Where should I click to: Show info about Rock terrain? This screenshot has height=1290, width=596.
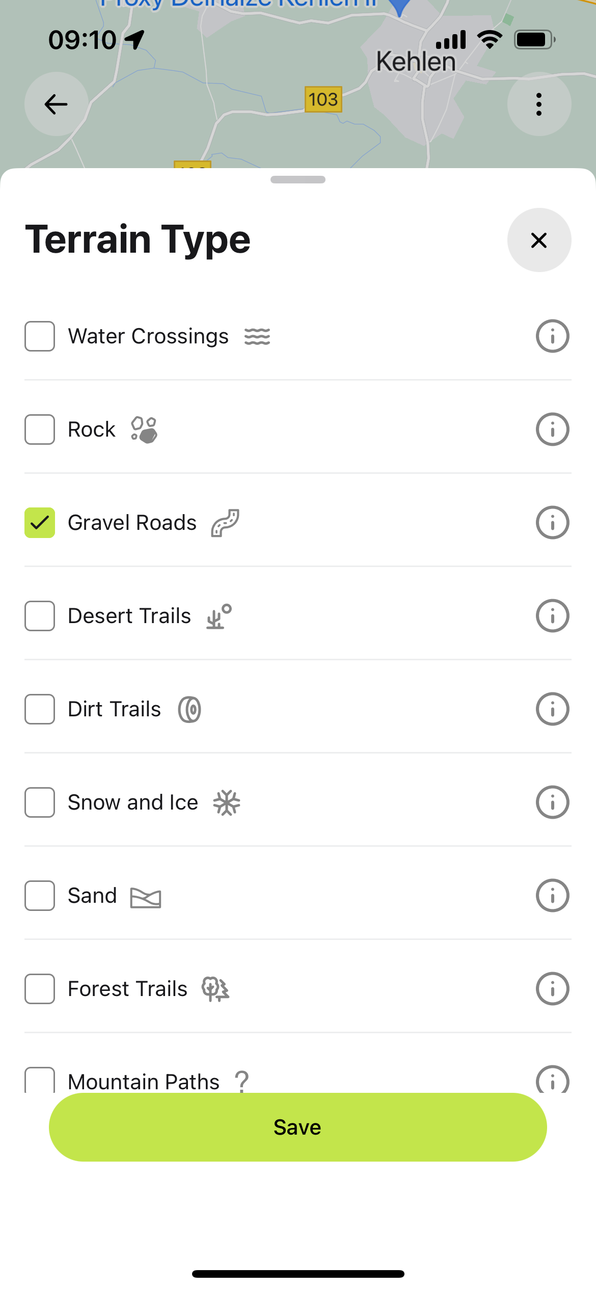pyautogui.click(x=552, y=429)
